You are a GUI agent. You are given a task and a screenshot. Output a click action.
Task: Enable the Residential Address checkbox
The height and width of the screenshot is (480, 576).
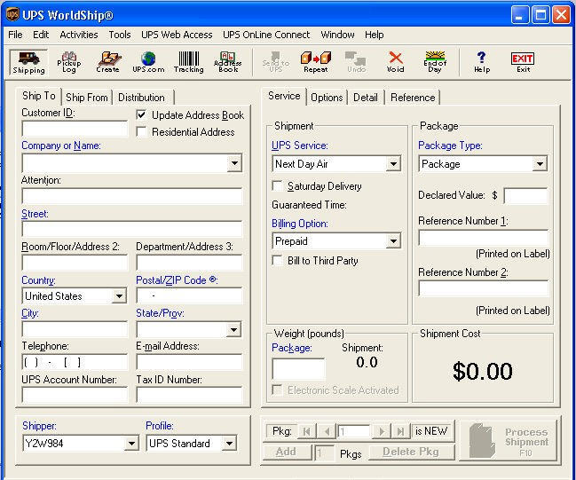click(141, 131)
